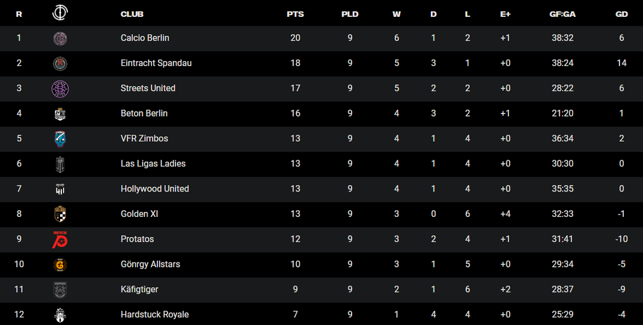Click the Eintracht Spandau club crest
Viewport: 643px width, 325px height.
[60, 64]
